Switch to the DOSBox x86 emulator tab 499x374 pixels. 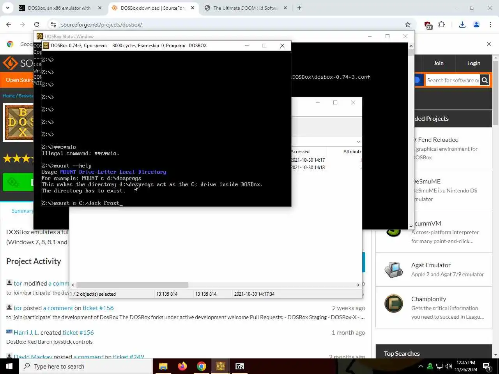tap(59, 8)
